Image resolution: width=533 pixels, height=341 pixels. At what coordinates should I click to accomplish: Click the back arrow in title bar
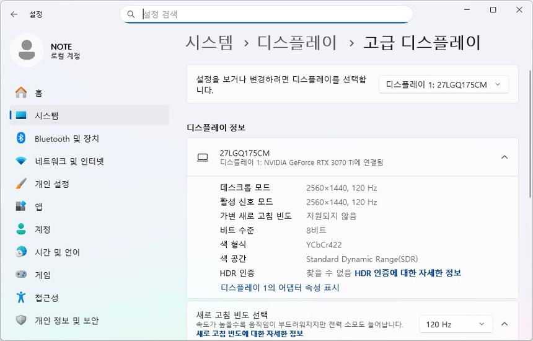pyautogui.click(x=14, y=14)
